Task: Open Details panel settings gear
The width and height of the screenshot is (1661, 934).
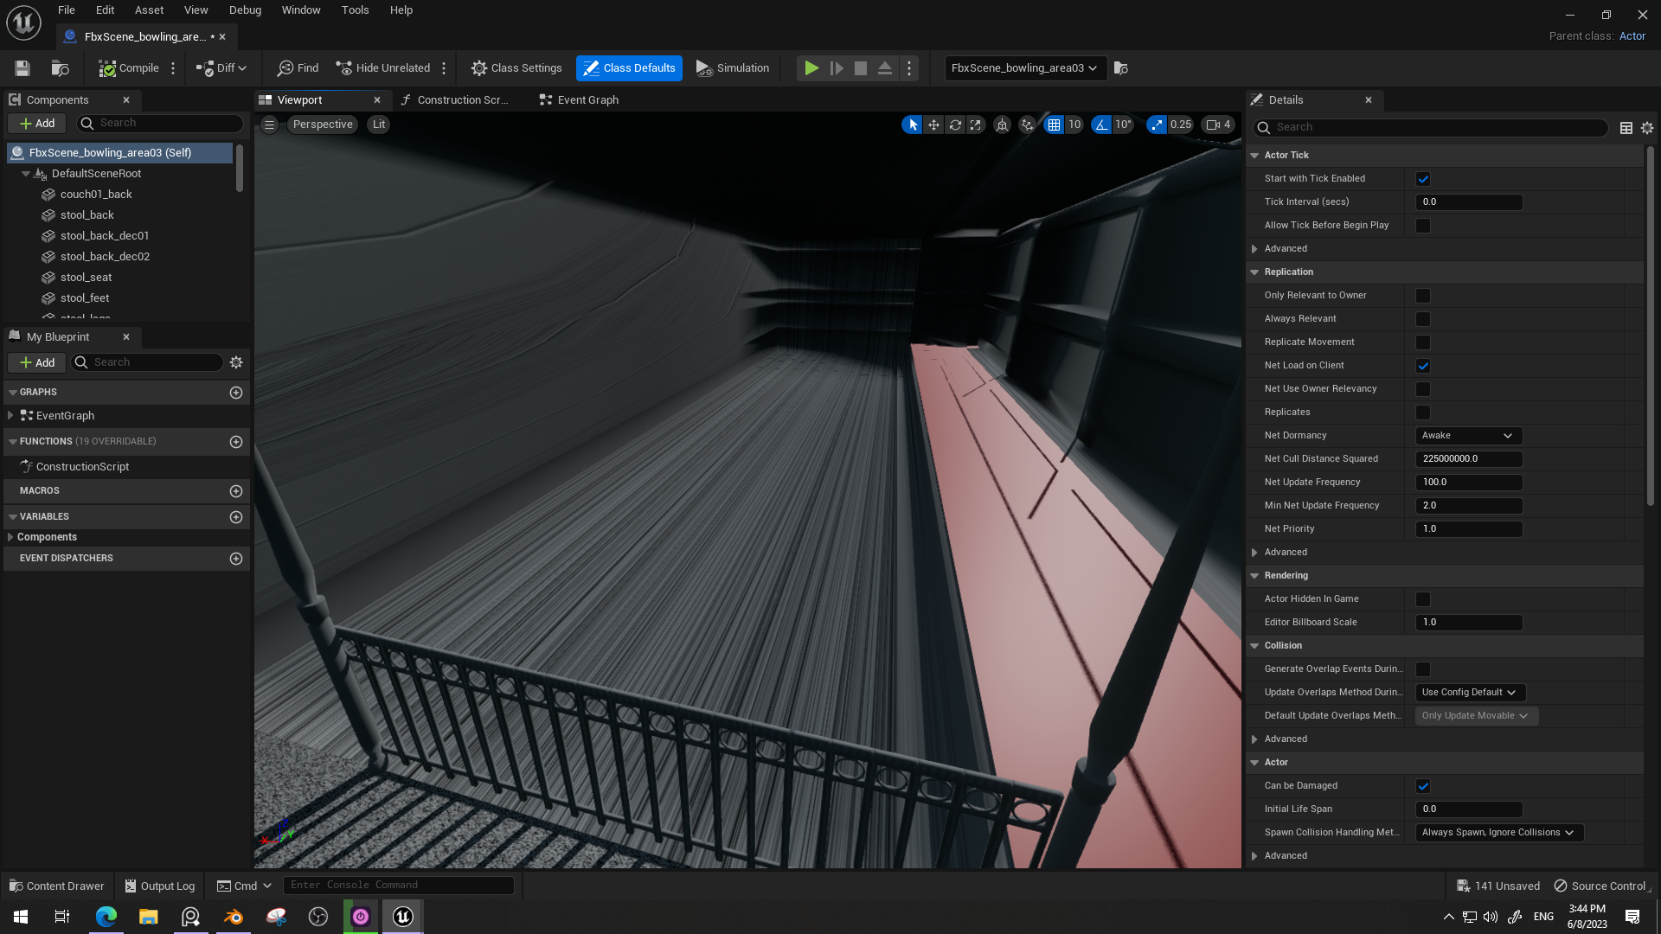Action: point(1647,128)
